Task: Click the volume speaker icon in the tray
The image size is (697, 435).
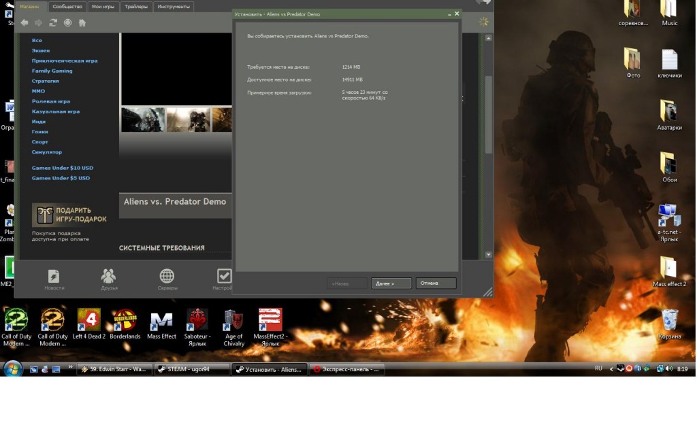Action: (669, 369)
